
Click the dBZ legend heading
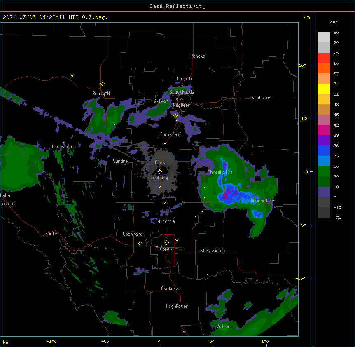pyautogui.click(x=334, y=22)
